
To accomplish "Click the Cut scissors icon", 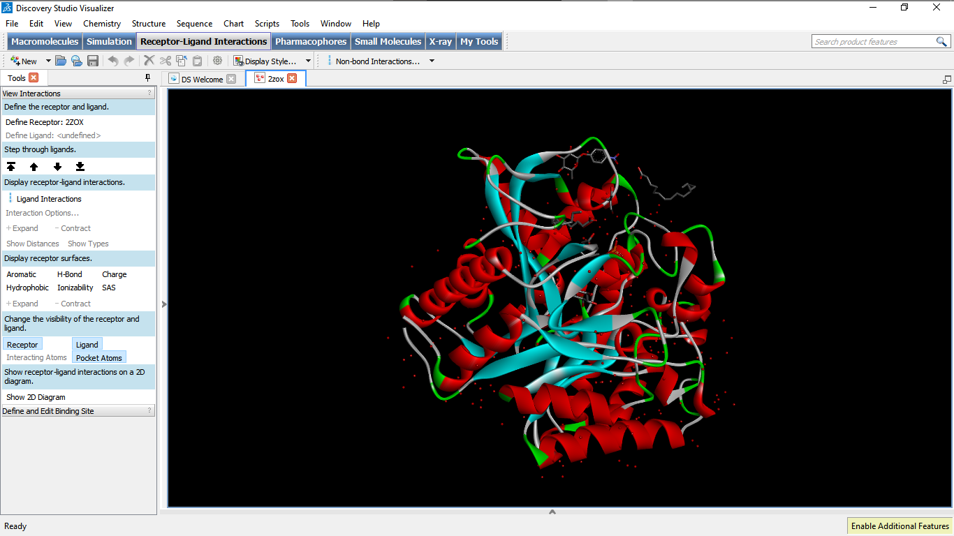I will pyautogui.click(x=166, y=61).
